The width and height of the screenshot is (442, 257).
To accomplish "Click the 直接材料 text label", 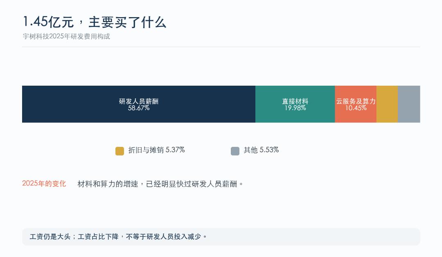I will (x=295, y=101).
